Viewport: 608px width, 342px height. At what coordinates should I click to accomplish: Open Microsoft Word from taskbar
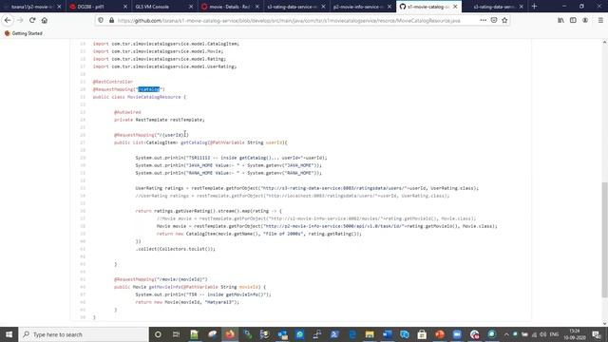pos(387,334)
